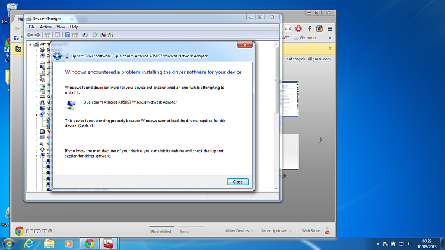The width and height of the screenshot is (445, 250).
Task: Toggle the Show/Hide Action Pane toolbar icon
Action: coord(75,35)
